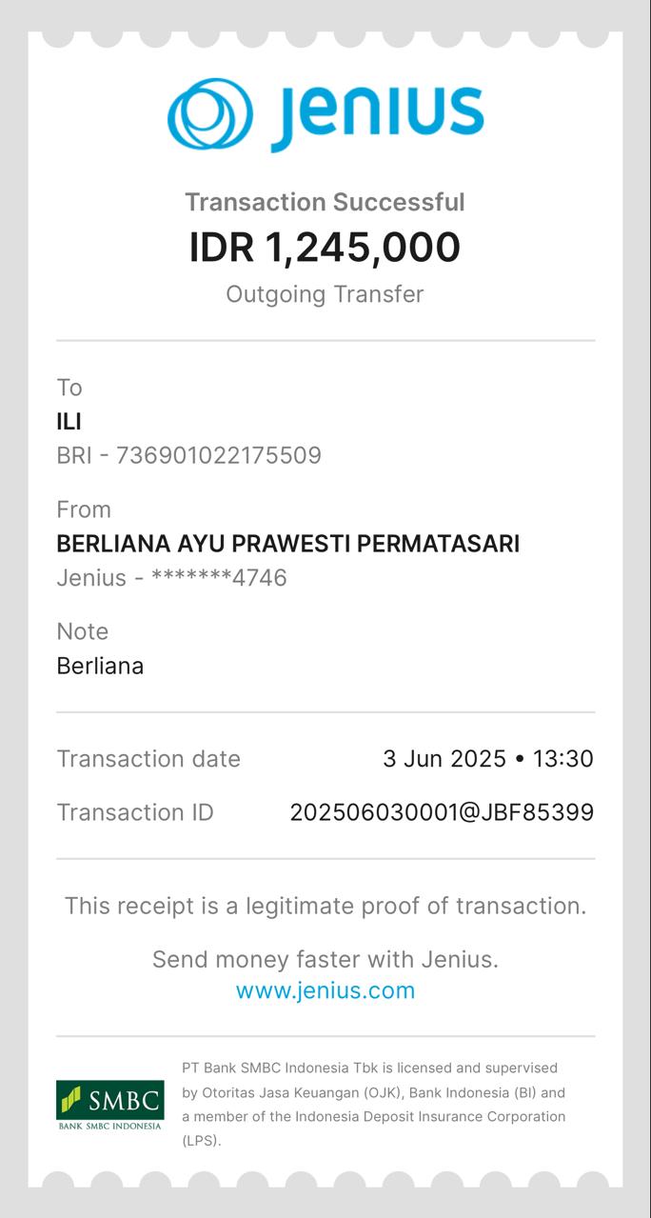Viewport: 651px width, 1218px height.
Task: Click the IDR 1,245,000 amount
Action: [x=325, y=248]
